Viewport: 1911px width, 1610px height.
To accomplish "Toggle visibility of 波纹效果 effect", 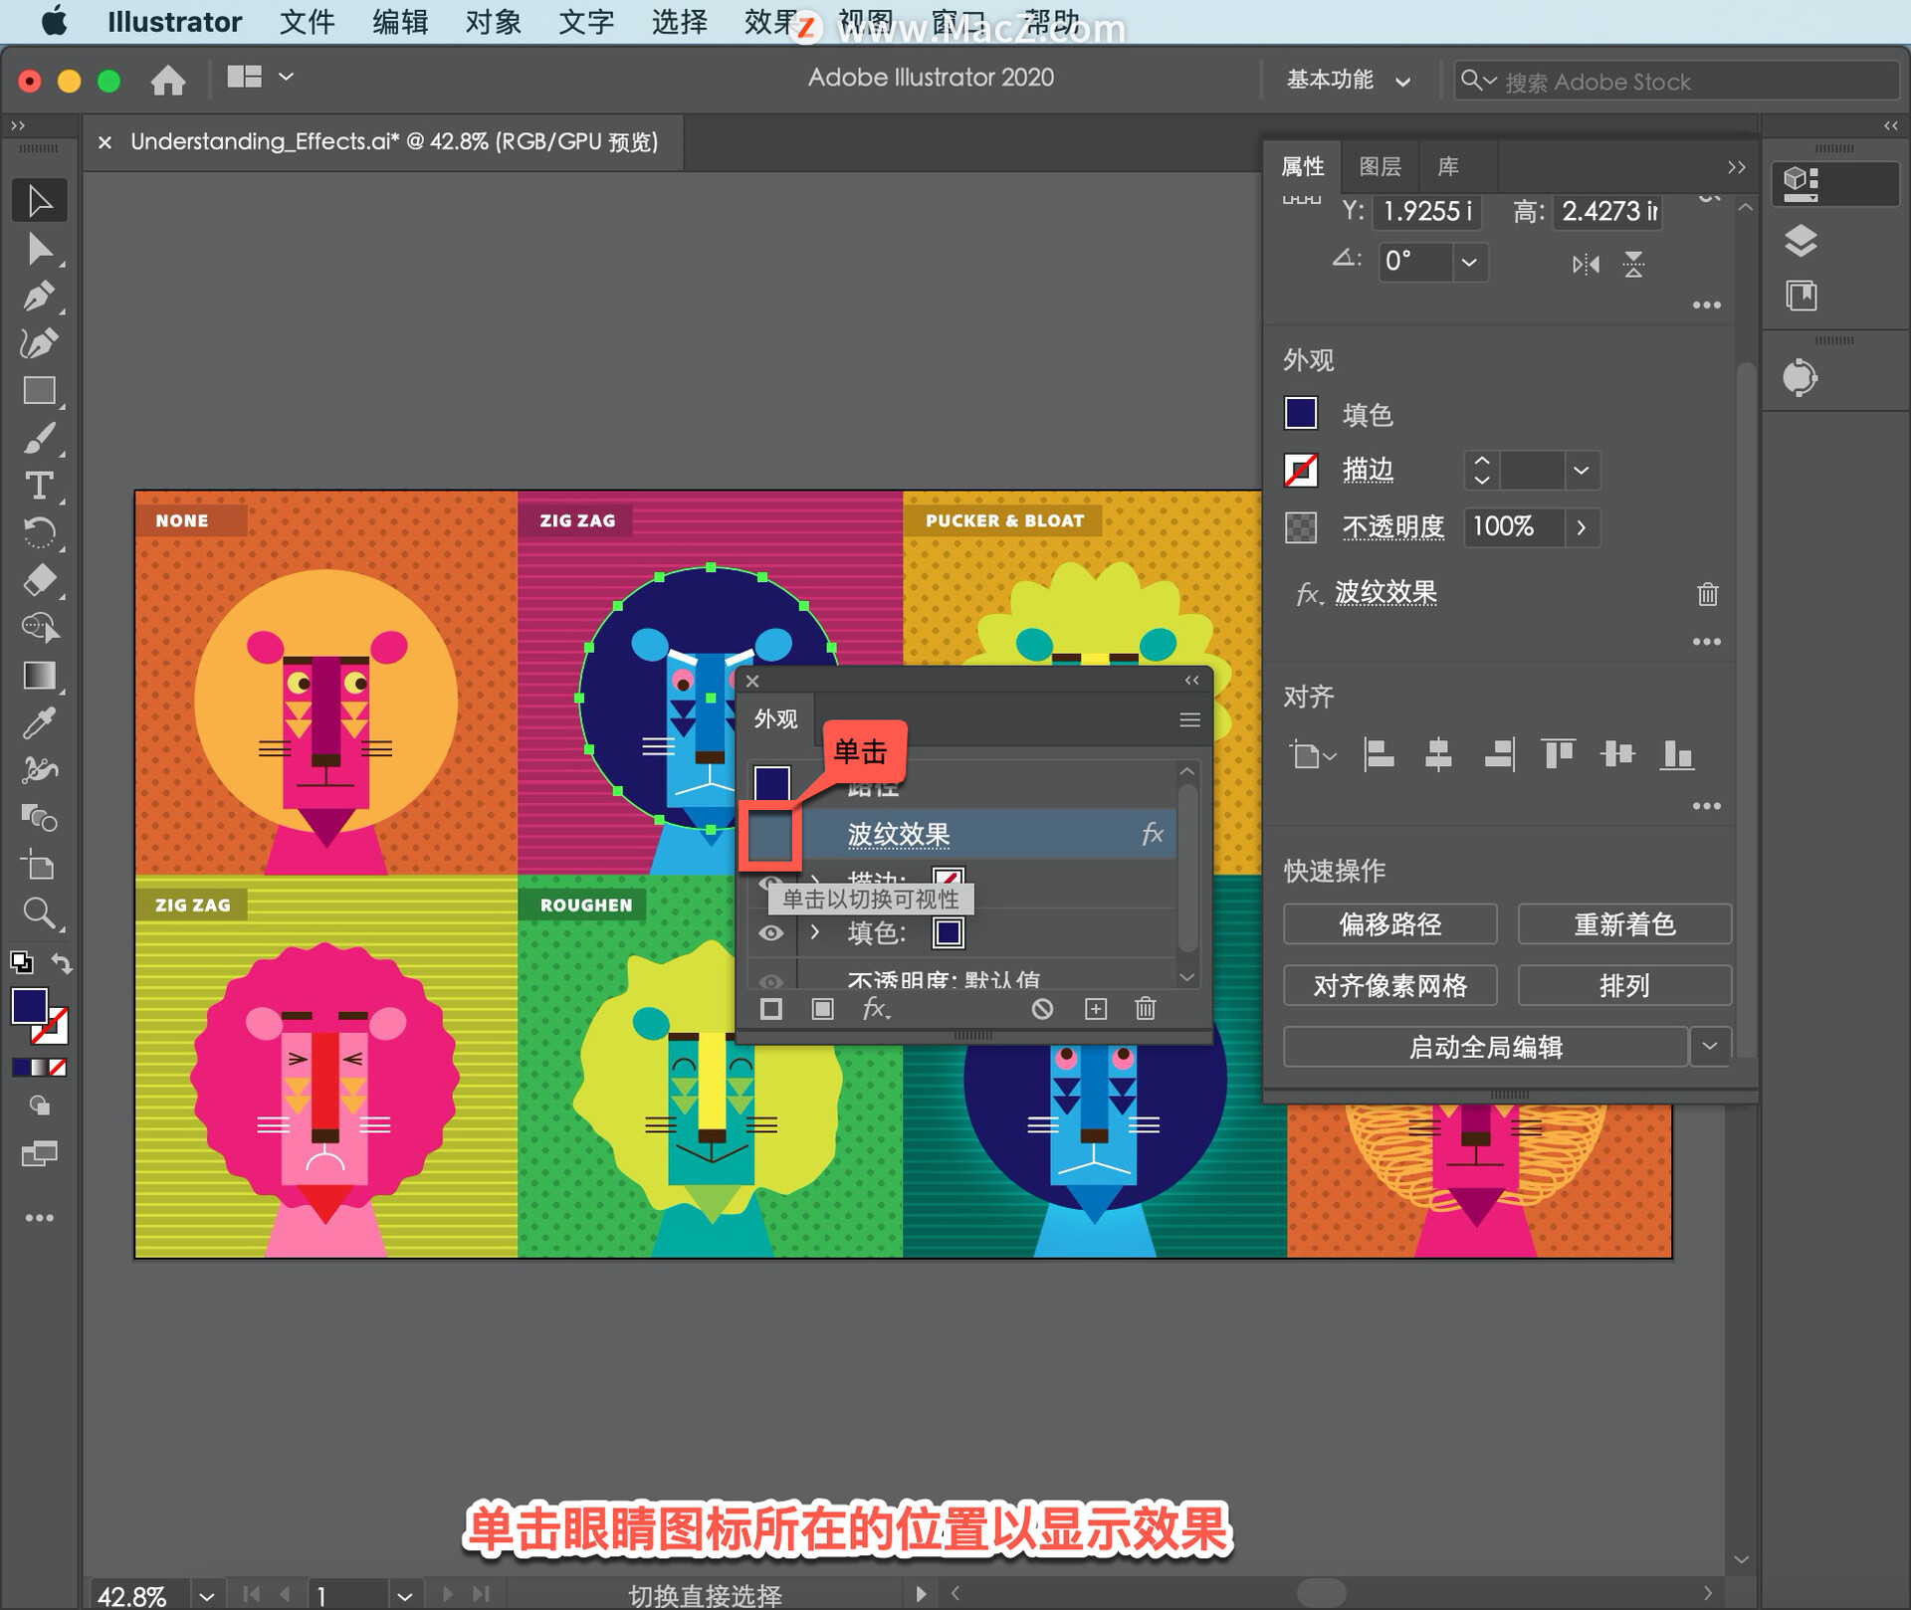I will pos(770,835).
